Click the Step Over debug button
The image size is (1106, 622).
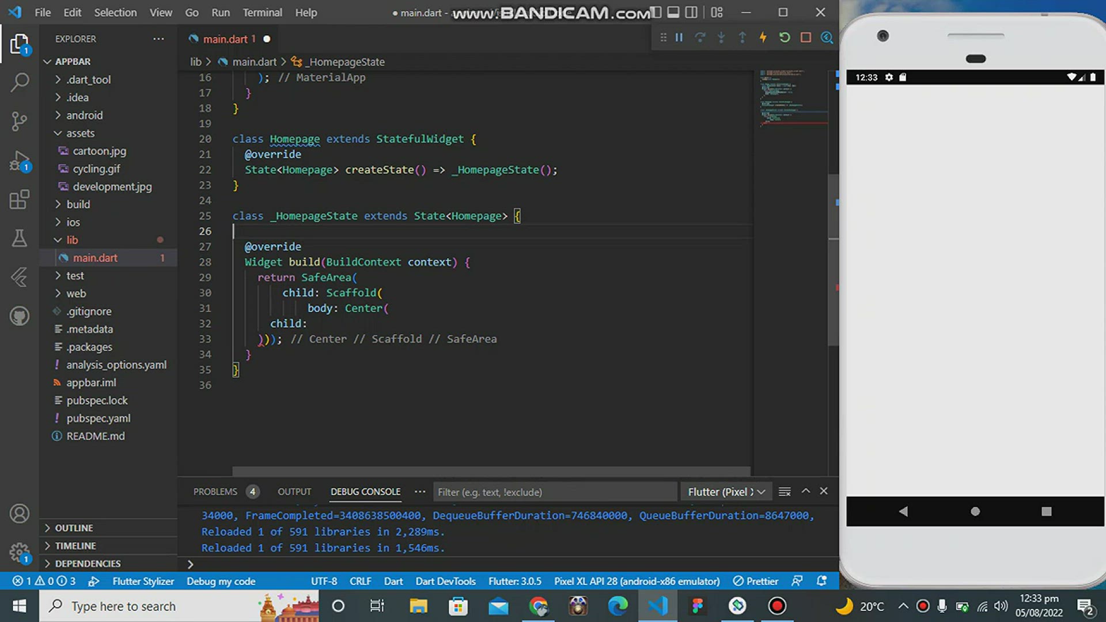pyautogui.click(x=700, y=37)
